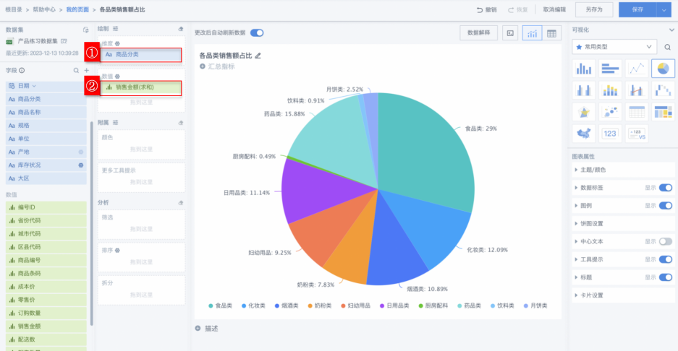Turn off the 图例 legend toggle

665,205
